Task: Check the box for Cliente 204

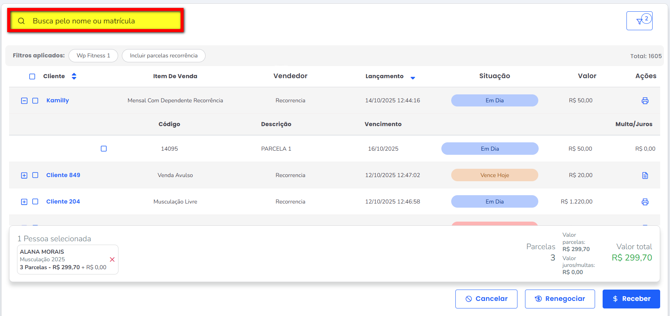Action: (35, 202)
